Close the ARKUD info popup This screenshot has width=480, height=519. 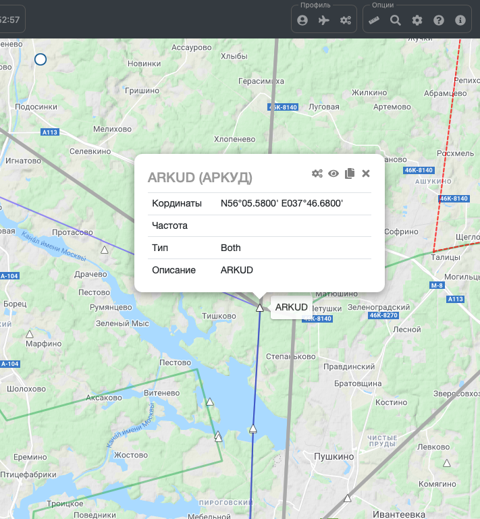366,173
